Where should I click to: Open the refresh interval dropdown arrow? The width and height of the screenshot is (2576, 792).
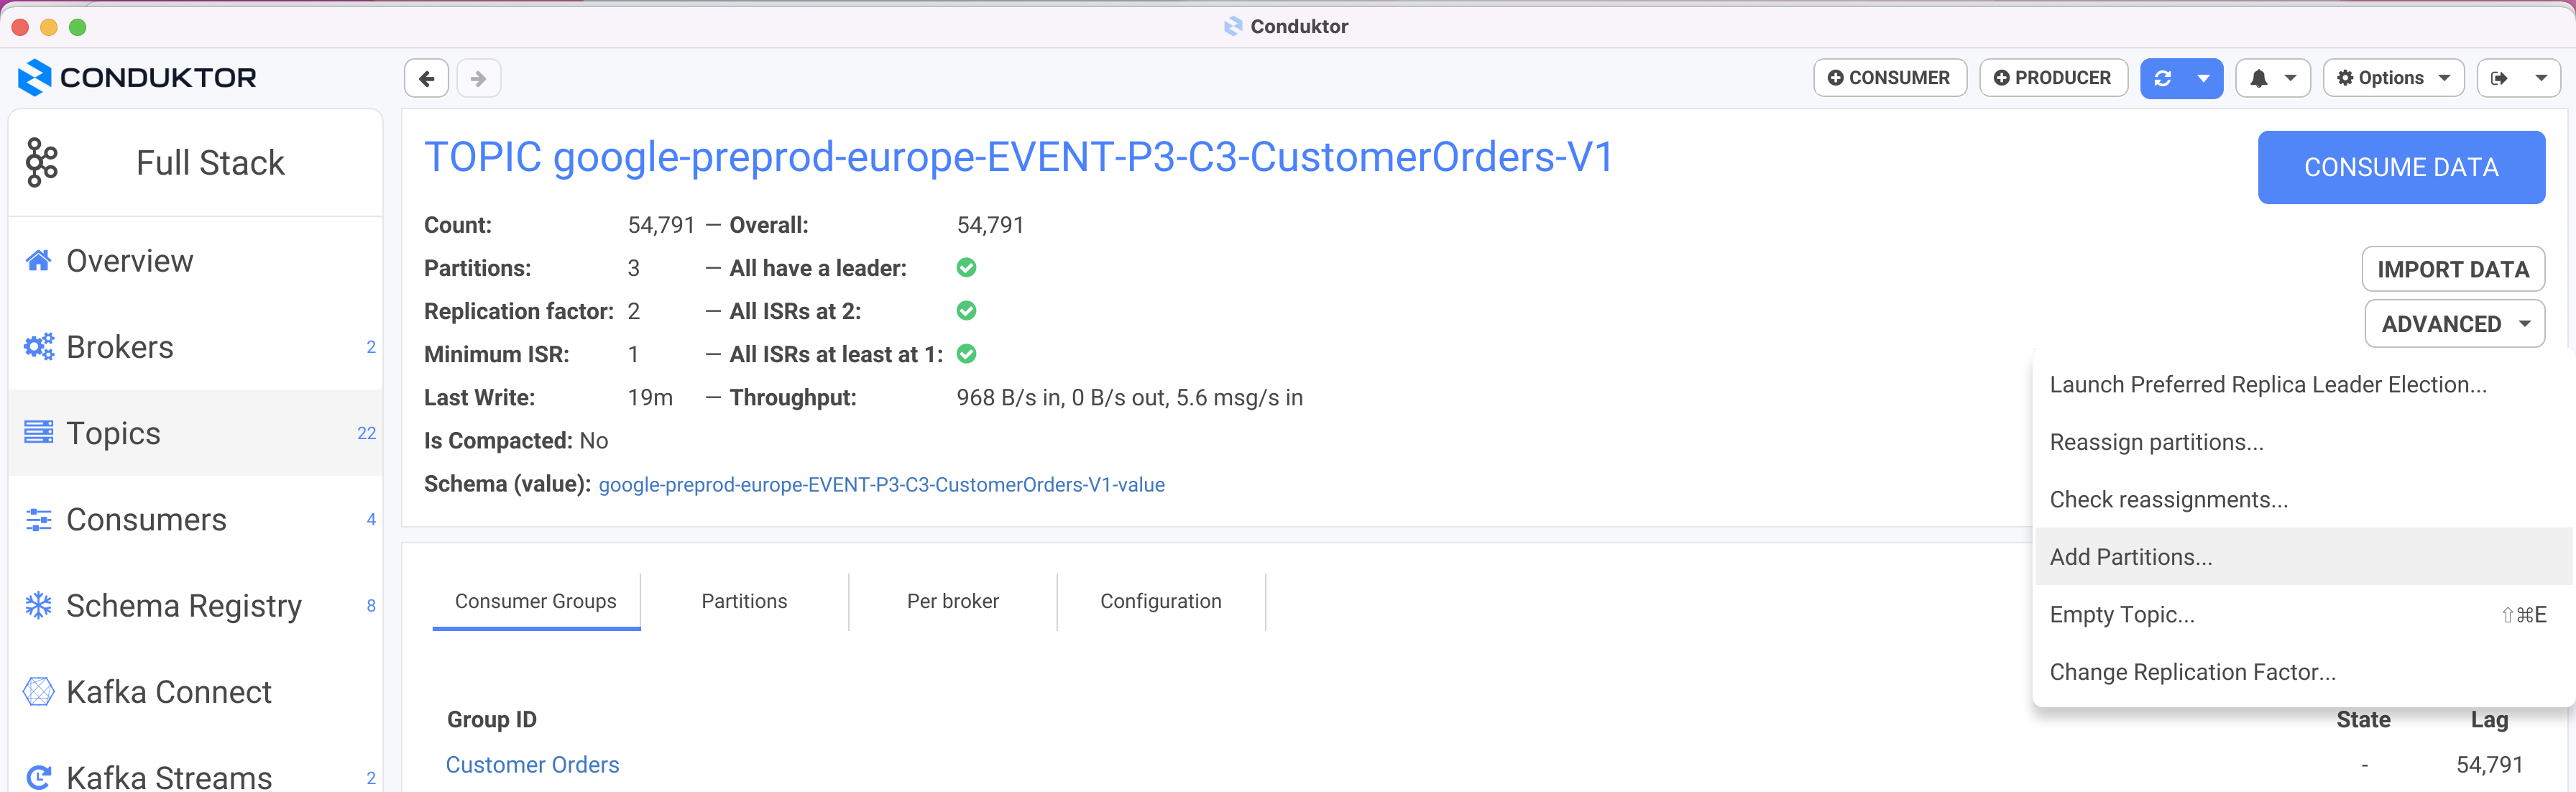coord(2203,78)
